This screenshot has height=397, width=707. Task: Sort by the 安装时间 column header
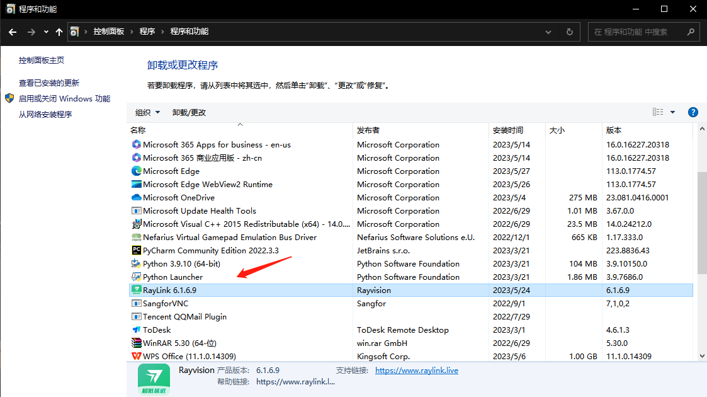click(x=517, y=130)
